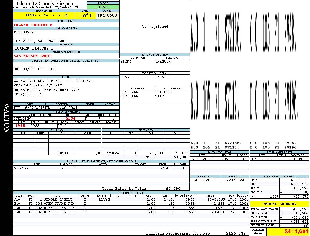Click exterior finish ALVYN
Image resolution: width=310 pixels, height=236 pixels.
coord(104,200)
